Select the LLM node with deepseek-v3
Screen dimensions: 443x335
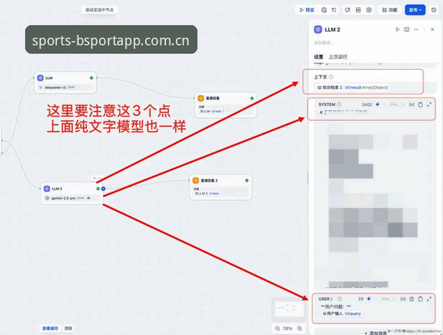coord(65,82)
